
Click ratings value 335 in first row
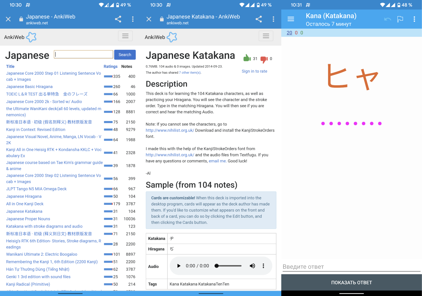click(117, 76)
